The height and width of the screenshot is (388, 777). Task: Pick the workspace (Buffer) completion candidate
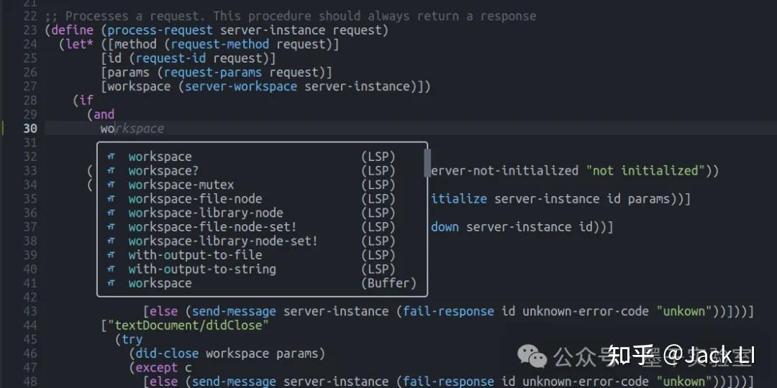point(262,284)
